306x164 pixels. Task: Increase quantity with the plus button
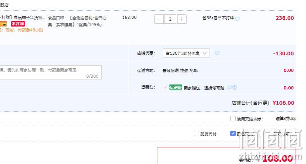pos(182,19)
